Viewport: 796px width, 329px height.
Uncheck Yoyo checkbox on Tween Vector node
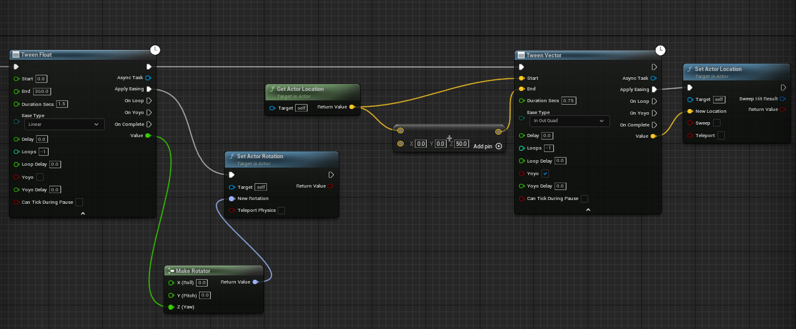tap(545, 173)
